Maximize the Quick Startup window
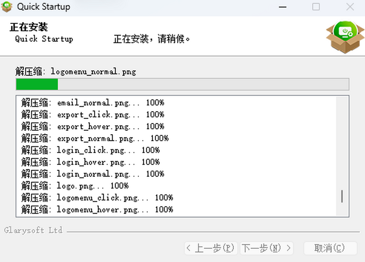Screen dimensions: 365x262 click(x=316, y=7)
